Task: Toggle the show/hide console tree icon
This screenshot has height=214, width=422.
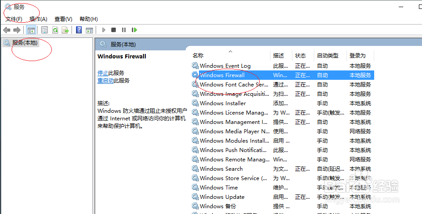Action: click(31, 30)
